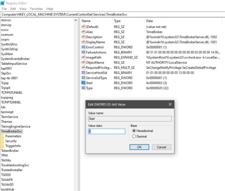Open the Edit menu

click(13, 9)
